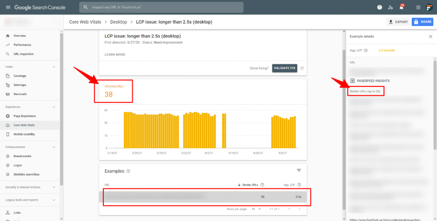This screenshot has height=221, width=437.
Task: Open the Examples table filter icon
Action: (x=299, y=171)
